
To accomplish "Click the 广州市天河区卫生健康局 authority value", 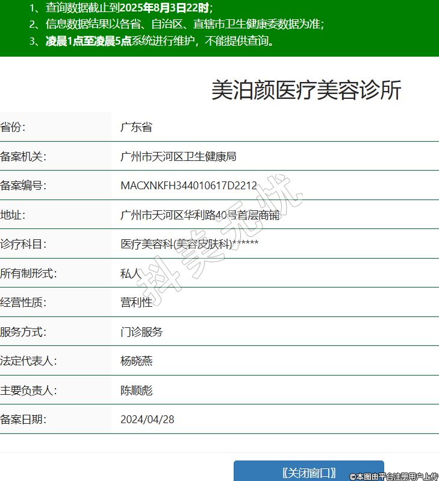I will tap(178, 157).
